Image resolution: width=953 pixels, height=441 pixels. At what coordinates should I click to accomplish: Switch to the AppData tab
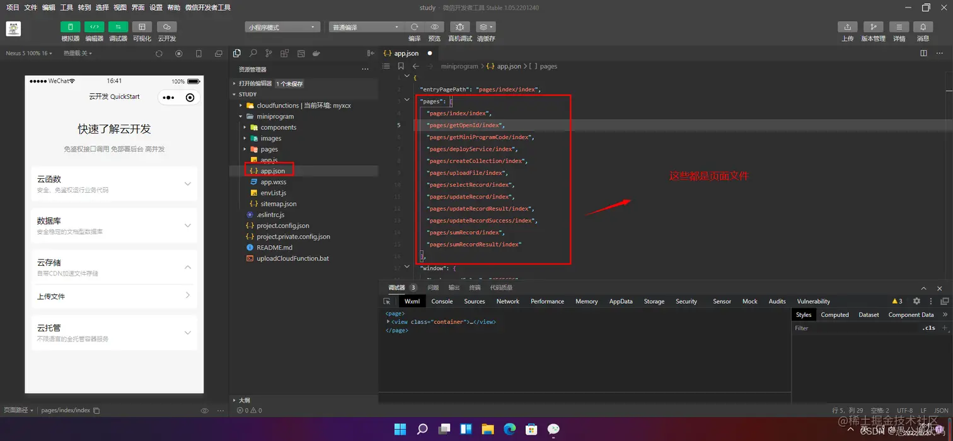[620, 301]
